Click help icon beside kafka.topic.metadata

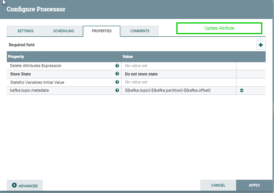pyautogui.click(x=117, y=90)
